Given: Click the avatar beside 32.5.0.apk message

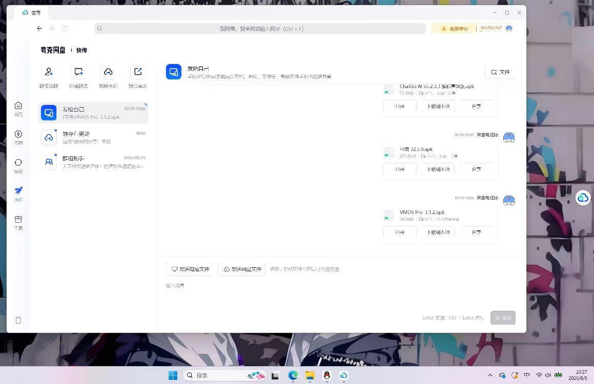Looking at the screenshot, I should click(509, 137).
